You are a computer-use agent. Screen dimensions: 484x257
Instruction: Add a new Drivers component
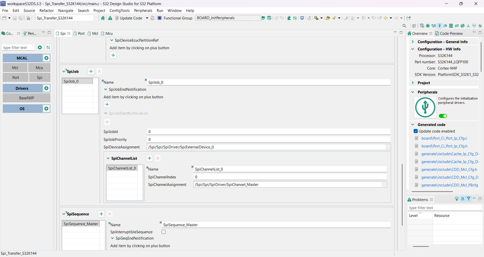click(x=47, y=88)
